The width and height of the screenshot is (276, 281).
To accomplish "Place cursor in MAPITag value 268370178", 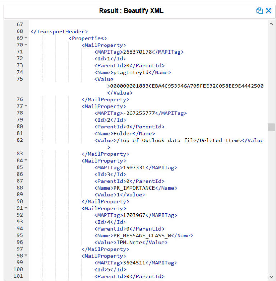I will pyautogui.click(x=137, y=52).
